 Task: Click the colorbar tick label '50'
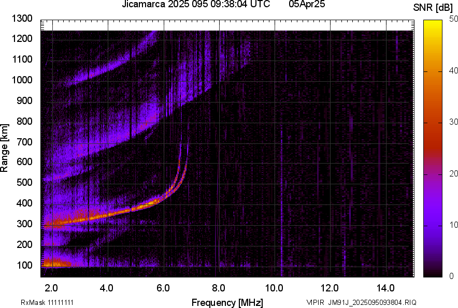click(x=453, y=19)
